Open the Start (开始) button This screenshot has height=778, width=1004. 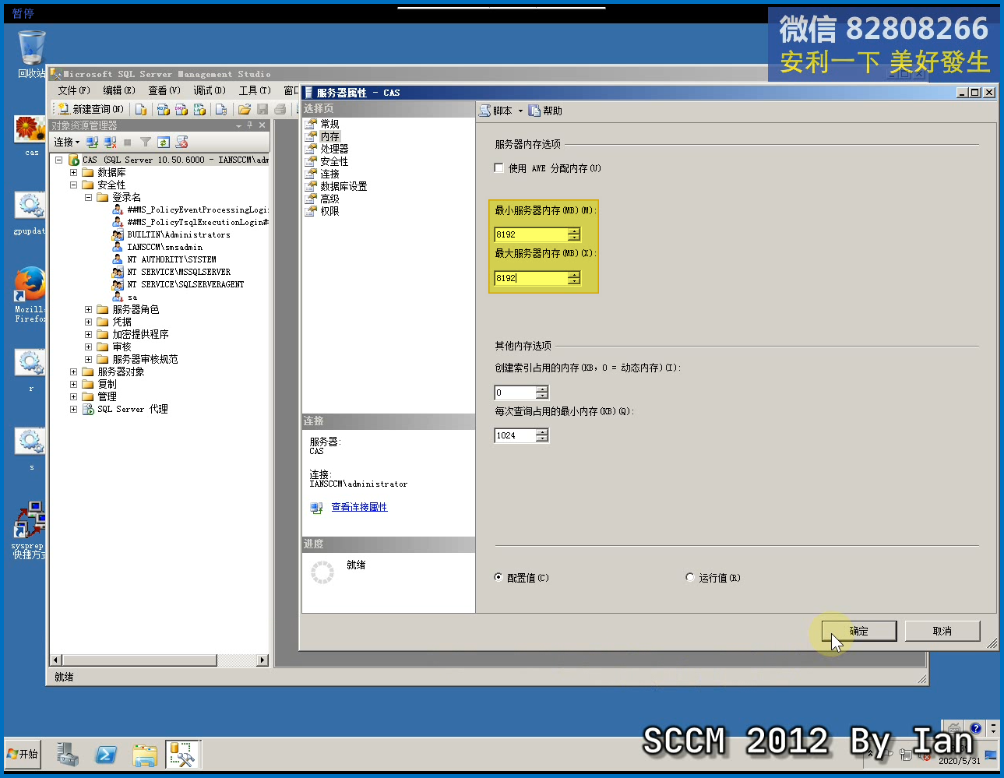click(22, 754)
